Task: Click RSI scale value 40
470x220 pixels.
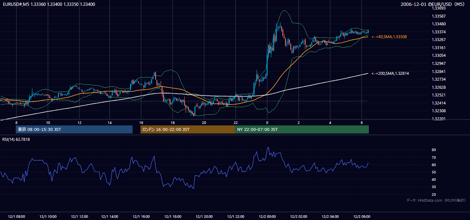Action: tap(434, 179)
